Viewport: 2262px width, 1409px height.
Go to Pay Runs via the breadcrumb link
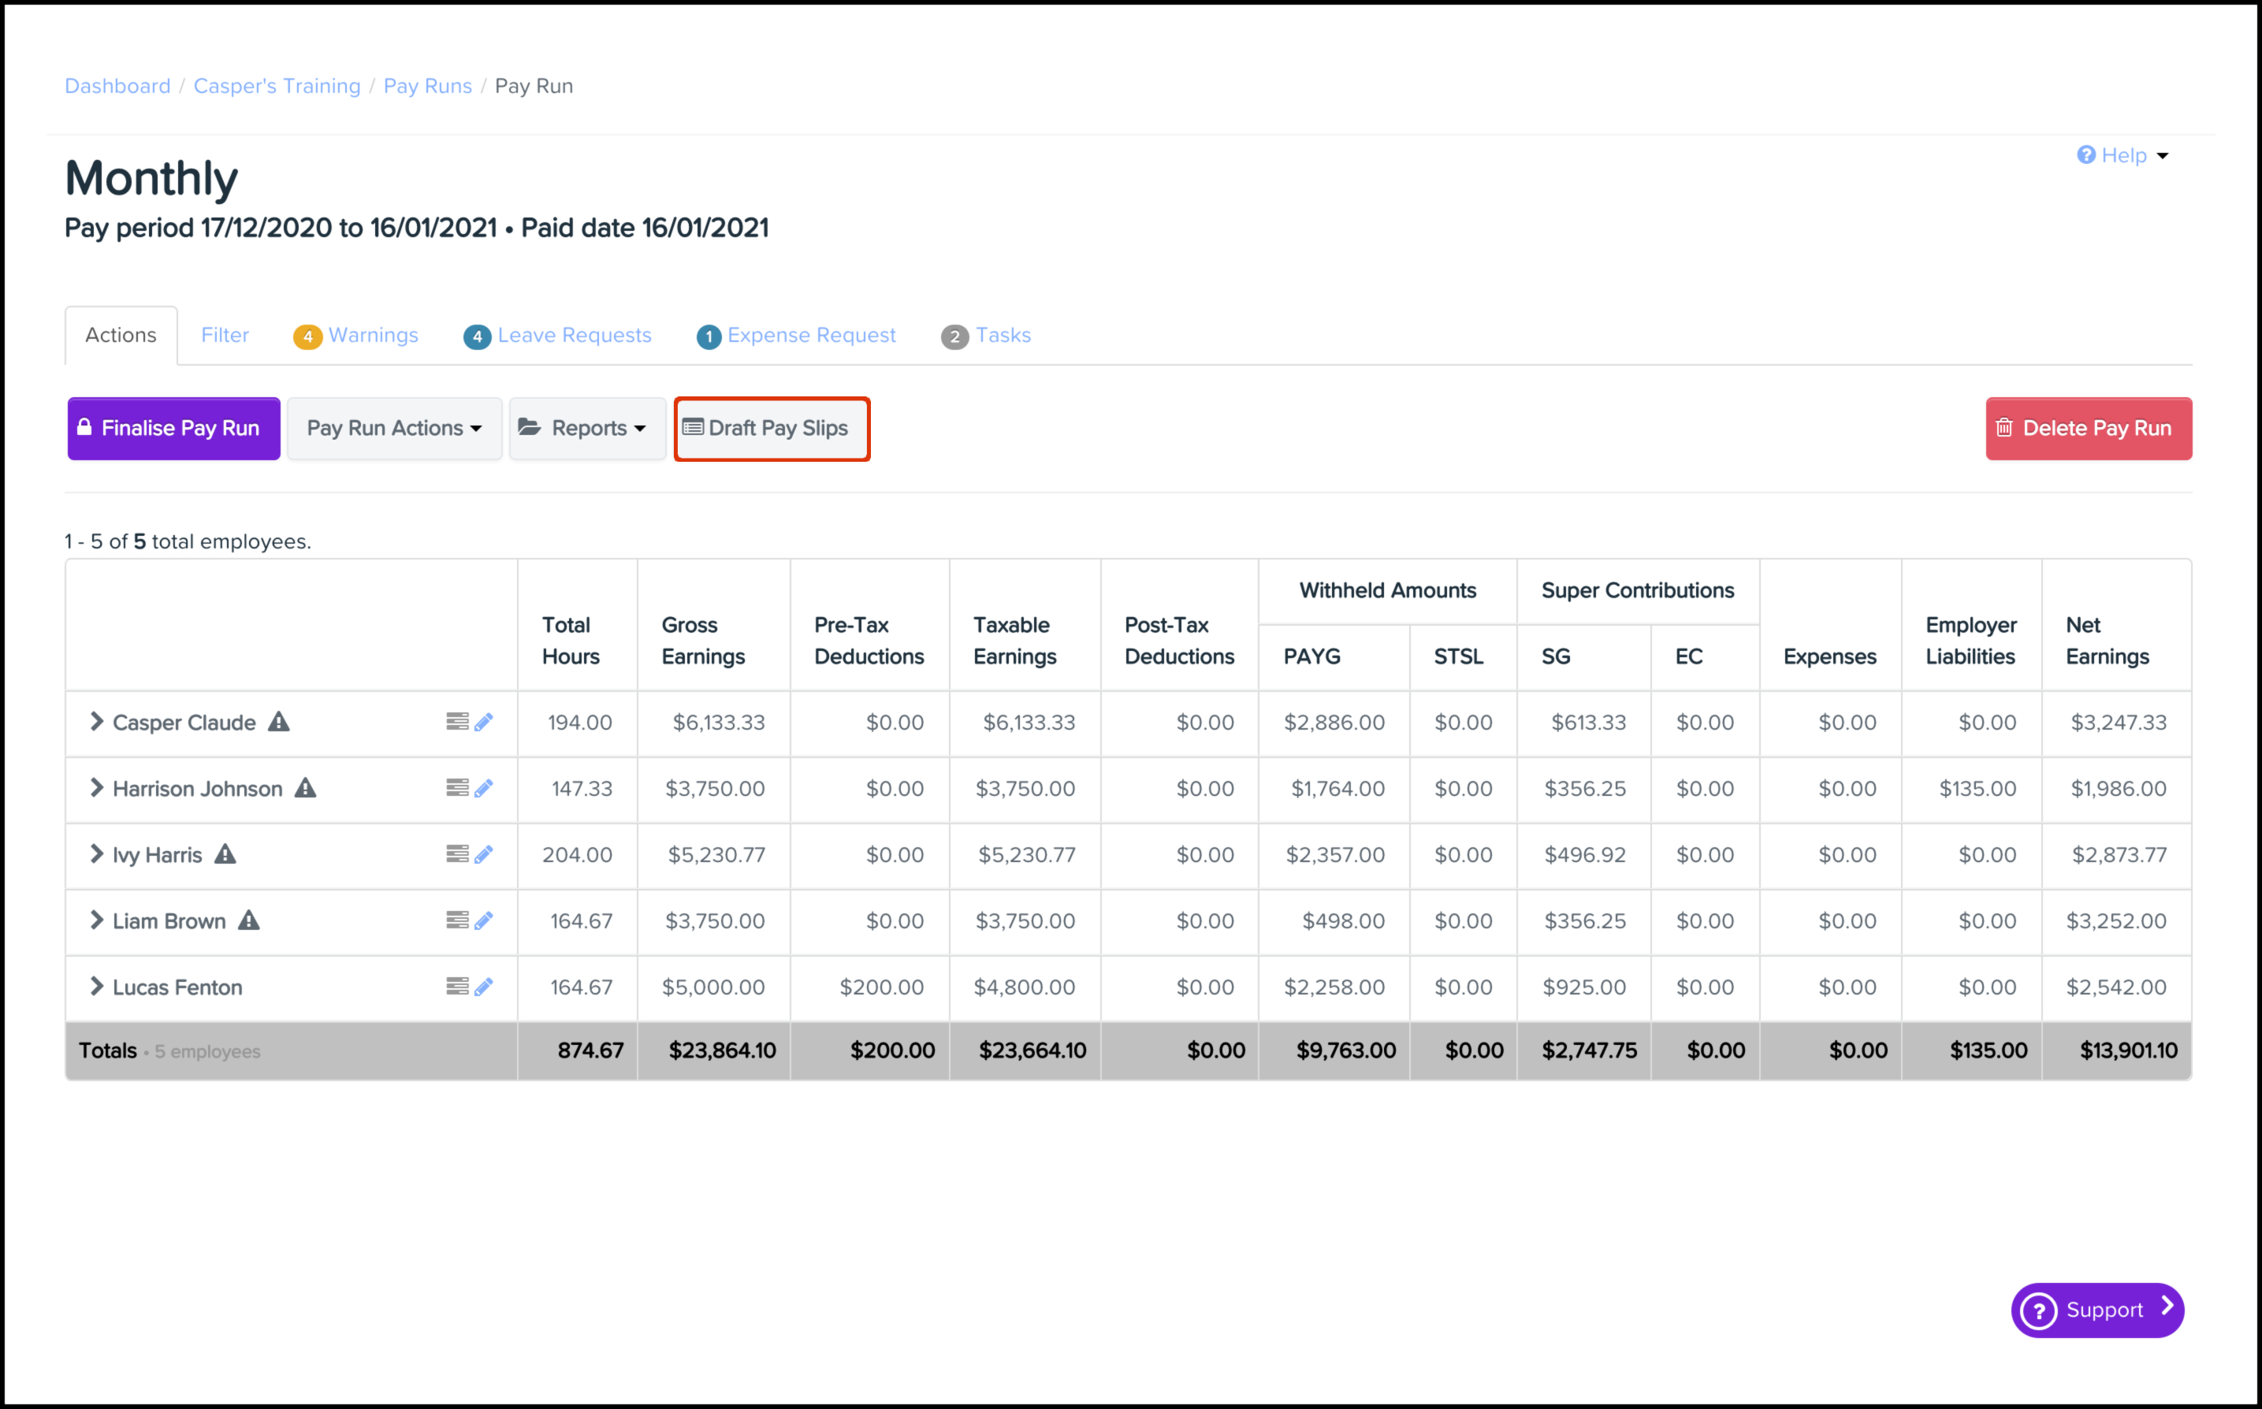428,86
